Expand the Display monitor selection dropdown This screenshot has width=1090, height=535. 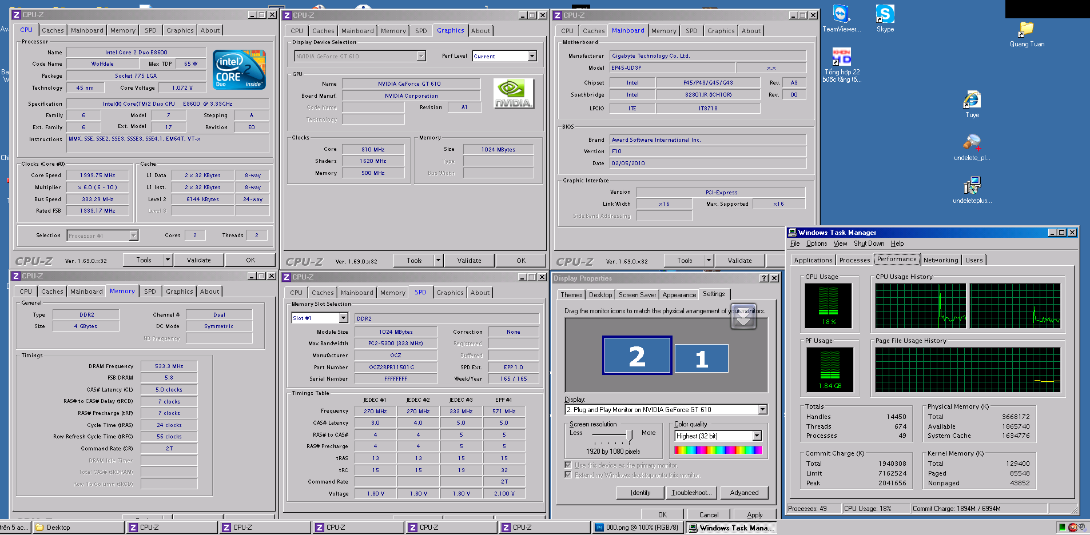pyautogui.click(x=762, y=410)
